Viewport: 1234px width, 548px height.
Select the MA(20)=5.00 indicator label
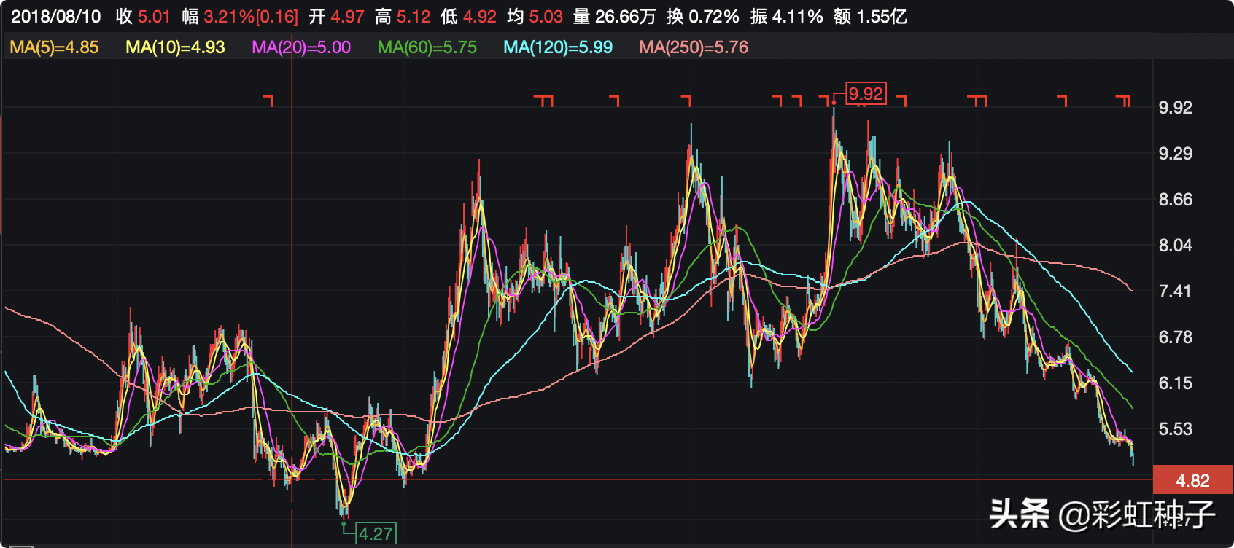301,47
